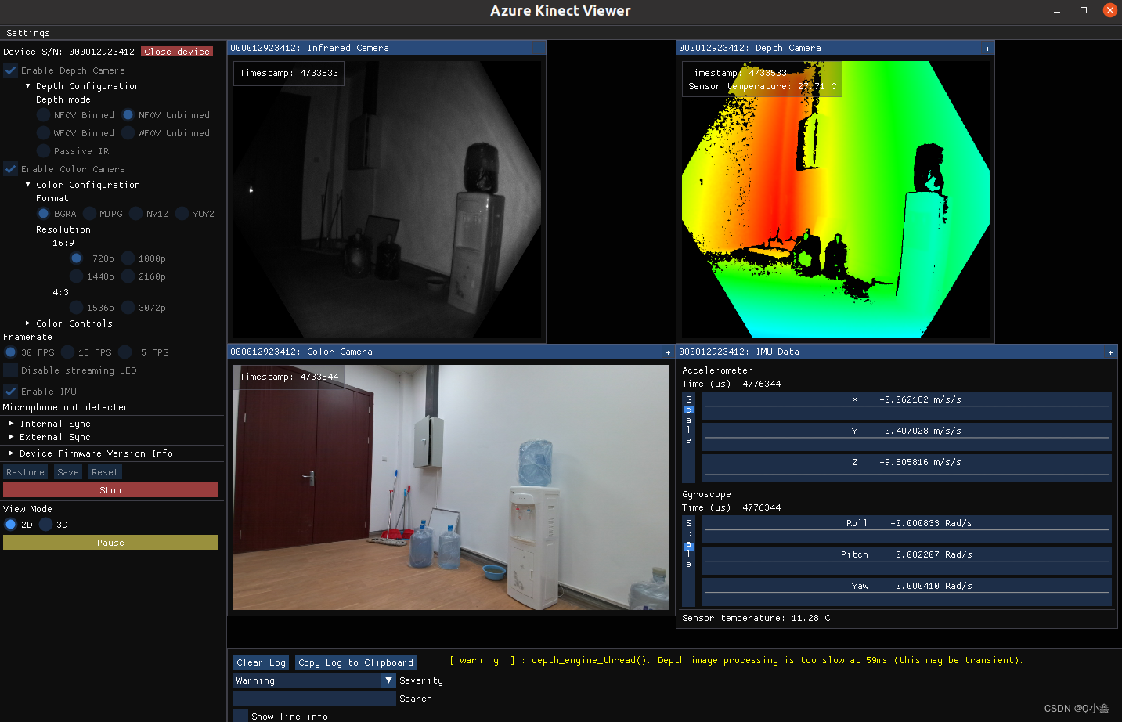This screenshot has height=722, width=1122.
Task: Select WFOV Unbinned depth mode
Action: tap(129, 132)
